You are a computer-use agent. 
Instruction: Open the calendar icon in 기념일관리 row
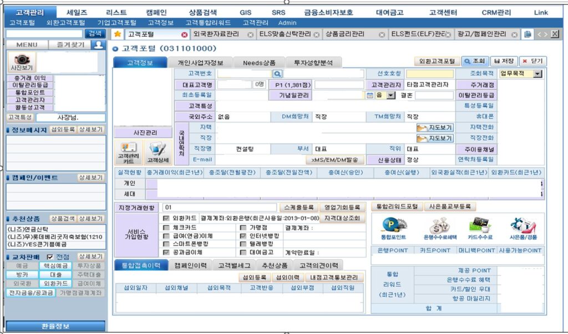(369, 95)
